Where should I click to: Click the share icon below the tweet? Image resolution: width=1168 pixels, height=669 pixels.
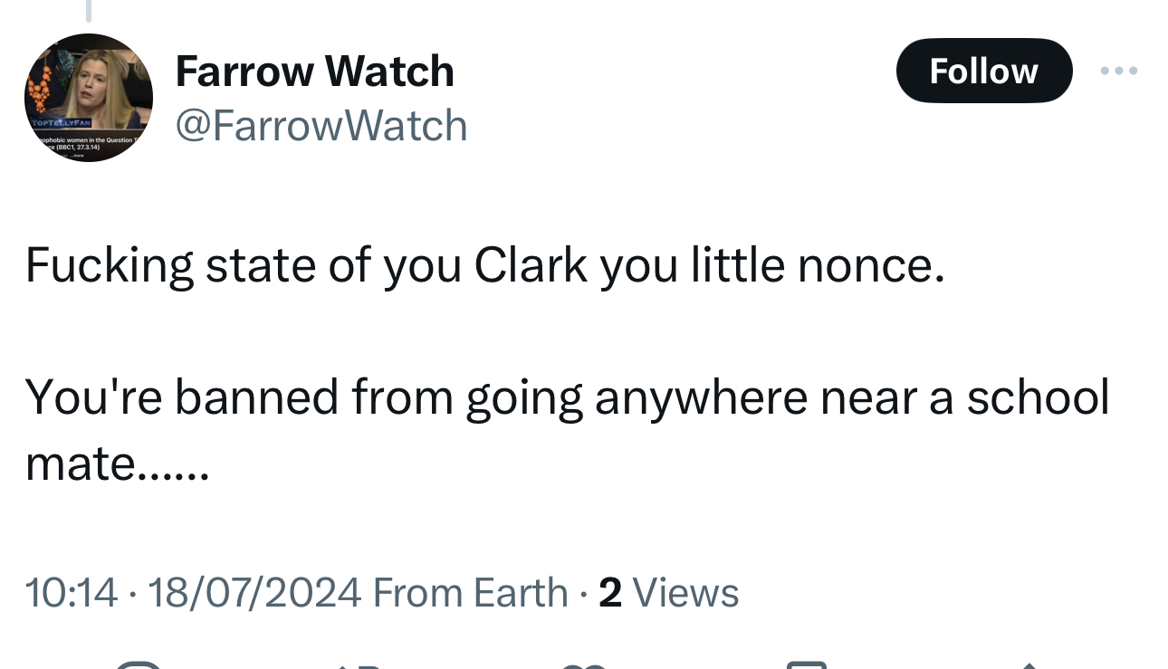[x=1029, y=665]
